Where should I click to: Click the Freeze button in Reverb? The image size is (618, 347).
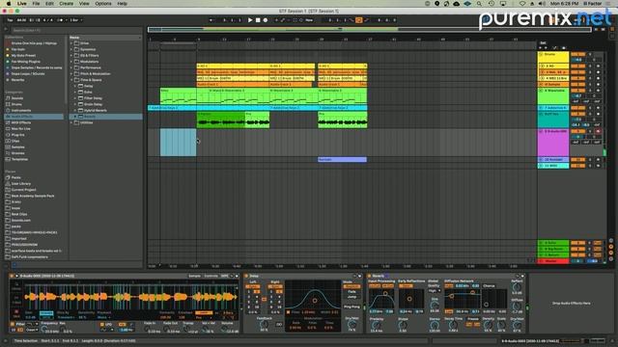473,319
